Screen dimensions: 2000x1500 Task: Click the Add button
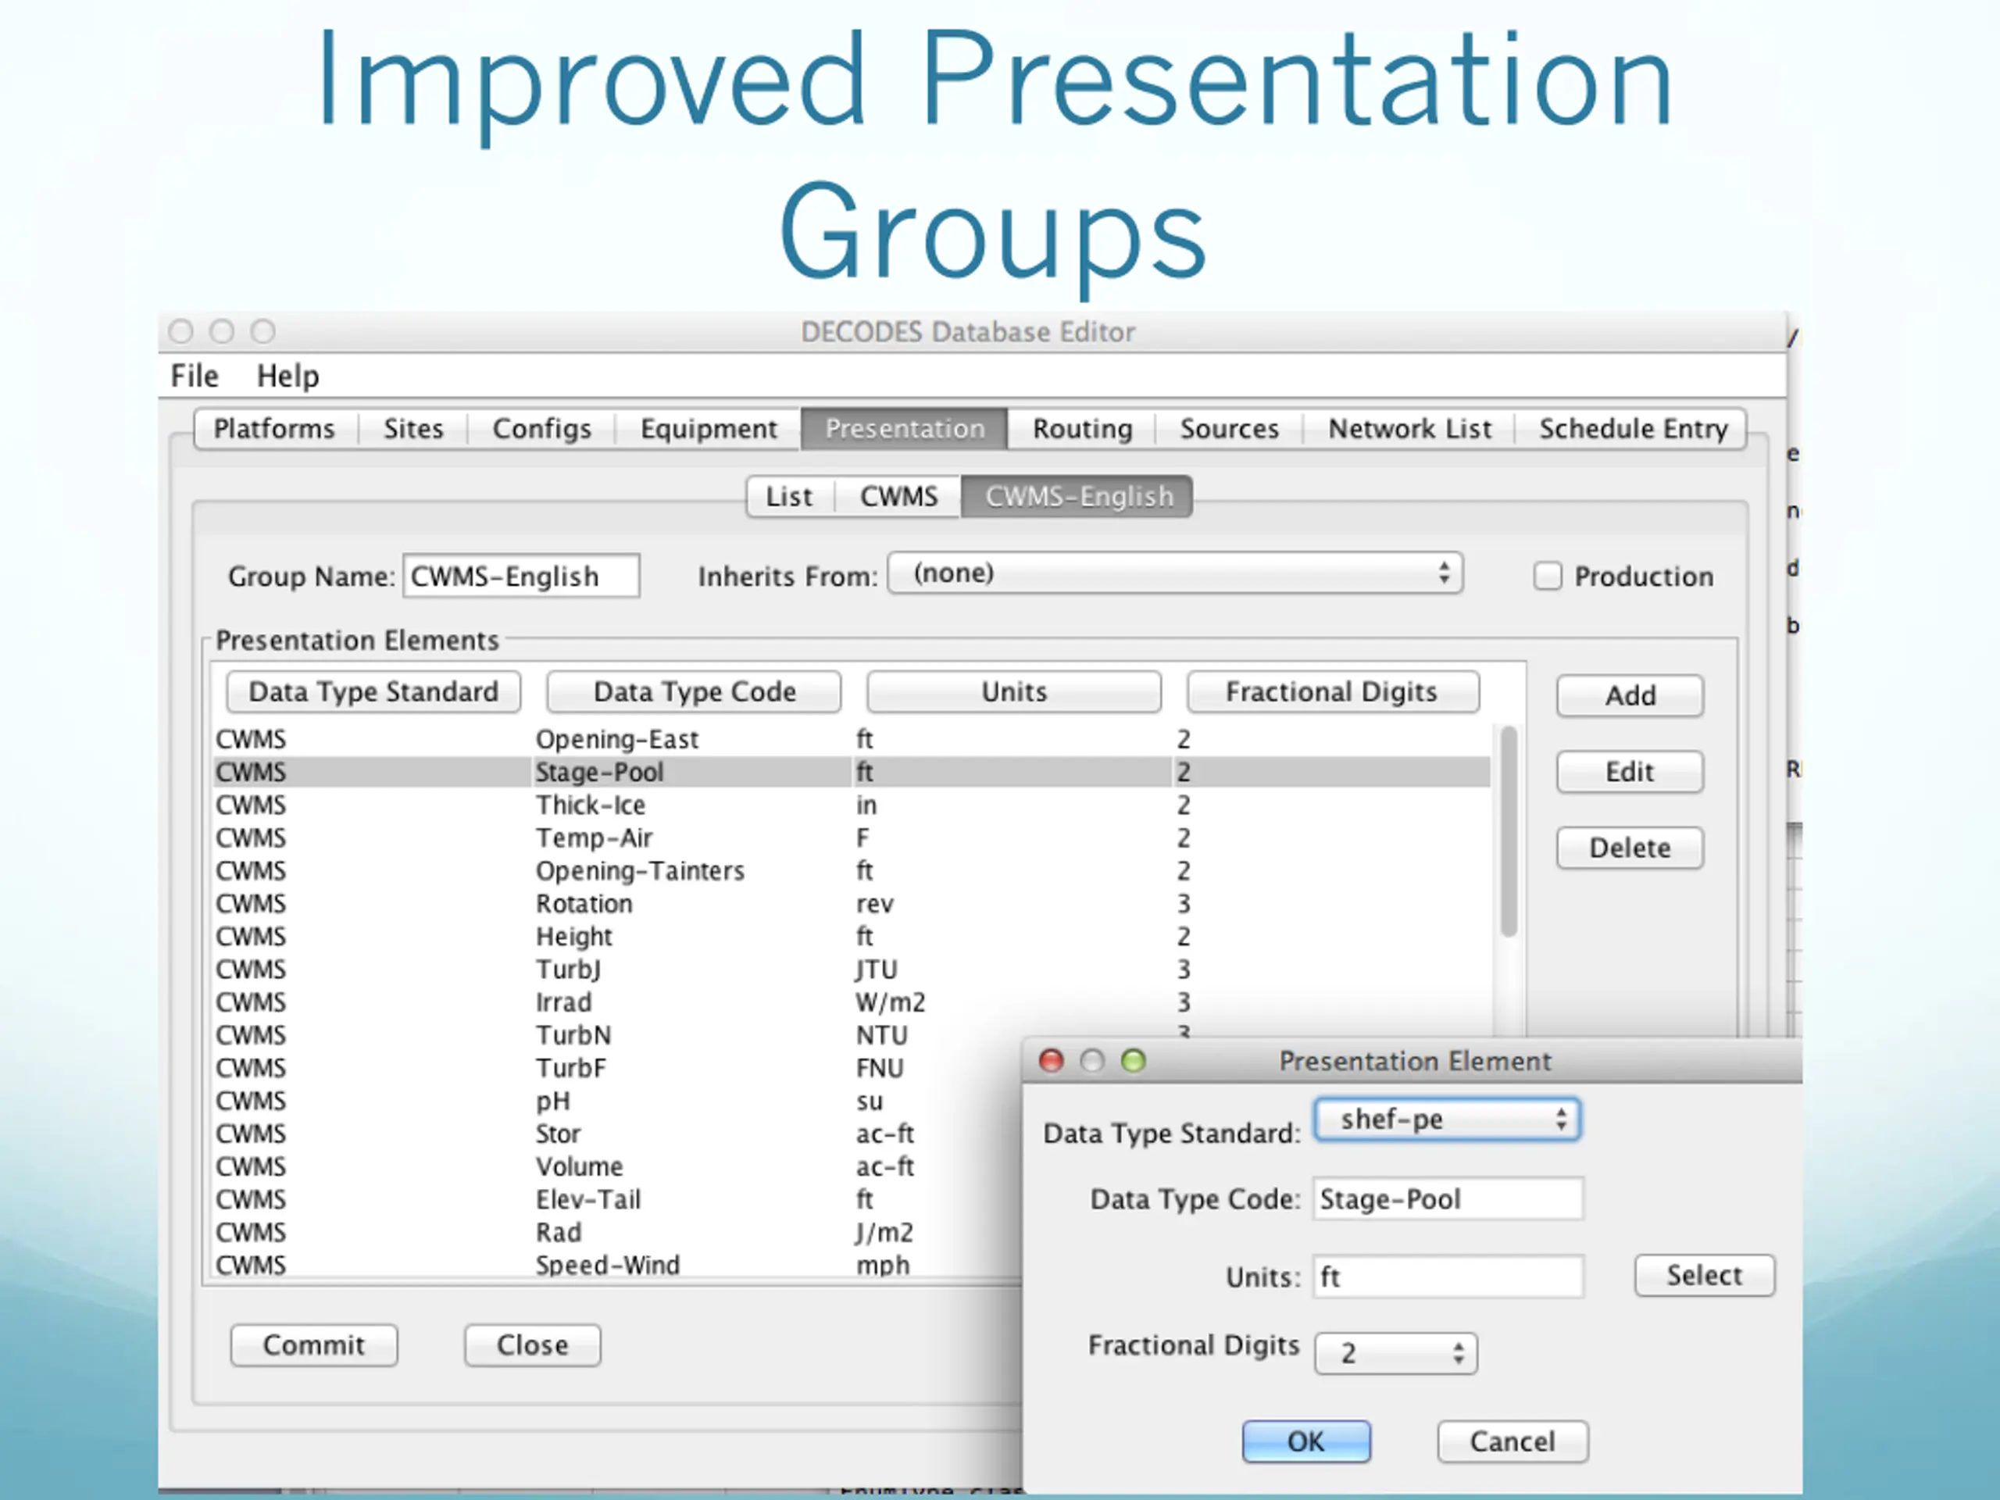(x=1630, y=696)
